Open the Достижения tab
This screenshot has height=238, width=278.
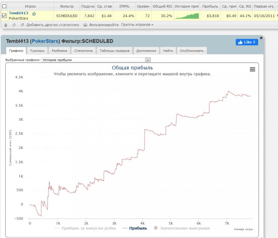pyautogui.click(x=146, y=51)
